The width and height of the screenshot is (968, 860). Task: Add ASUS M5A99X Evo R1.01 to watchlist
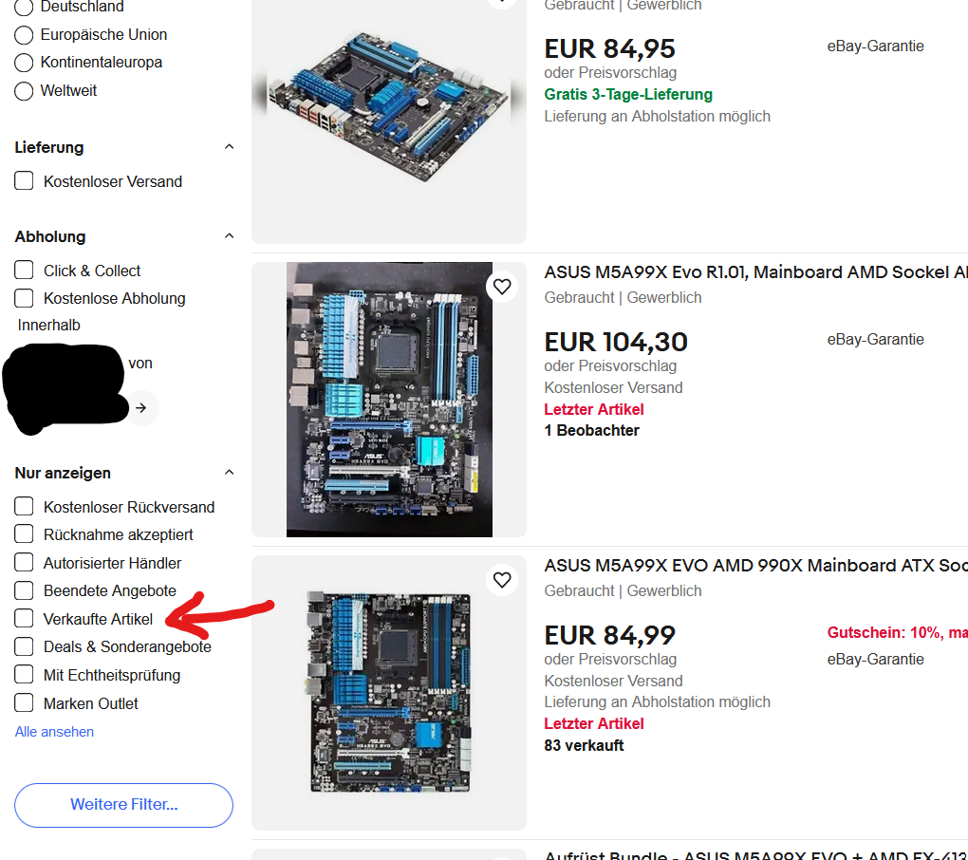[x=502, y=287]
